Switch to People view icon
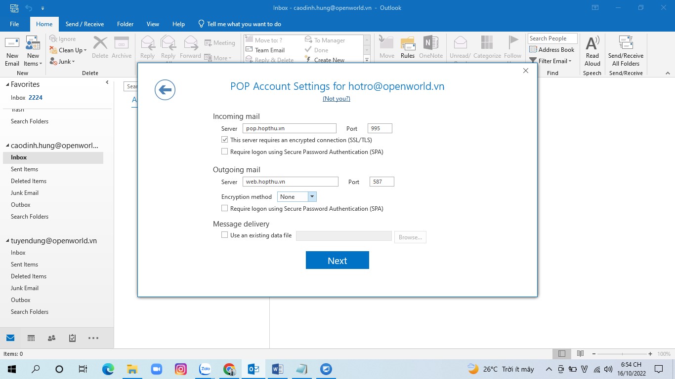Viewport: 675px width, 379px height. 51,338
